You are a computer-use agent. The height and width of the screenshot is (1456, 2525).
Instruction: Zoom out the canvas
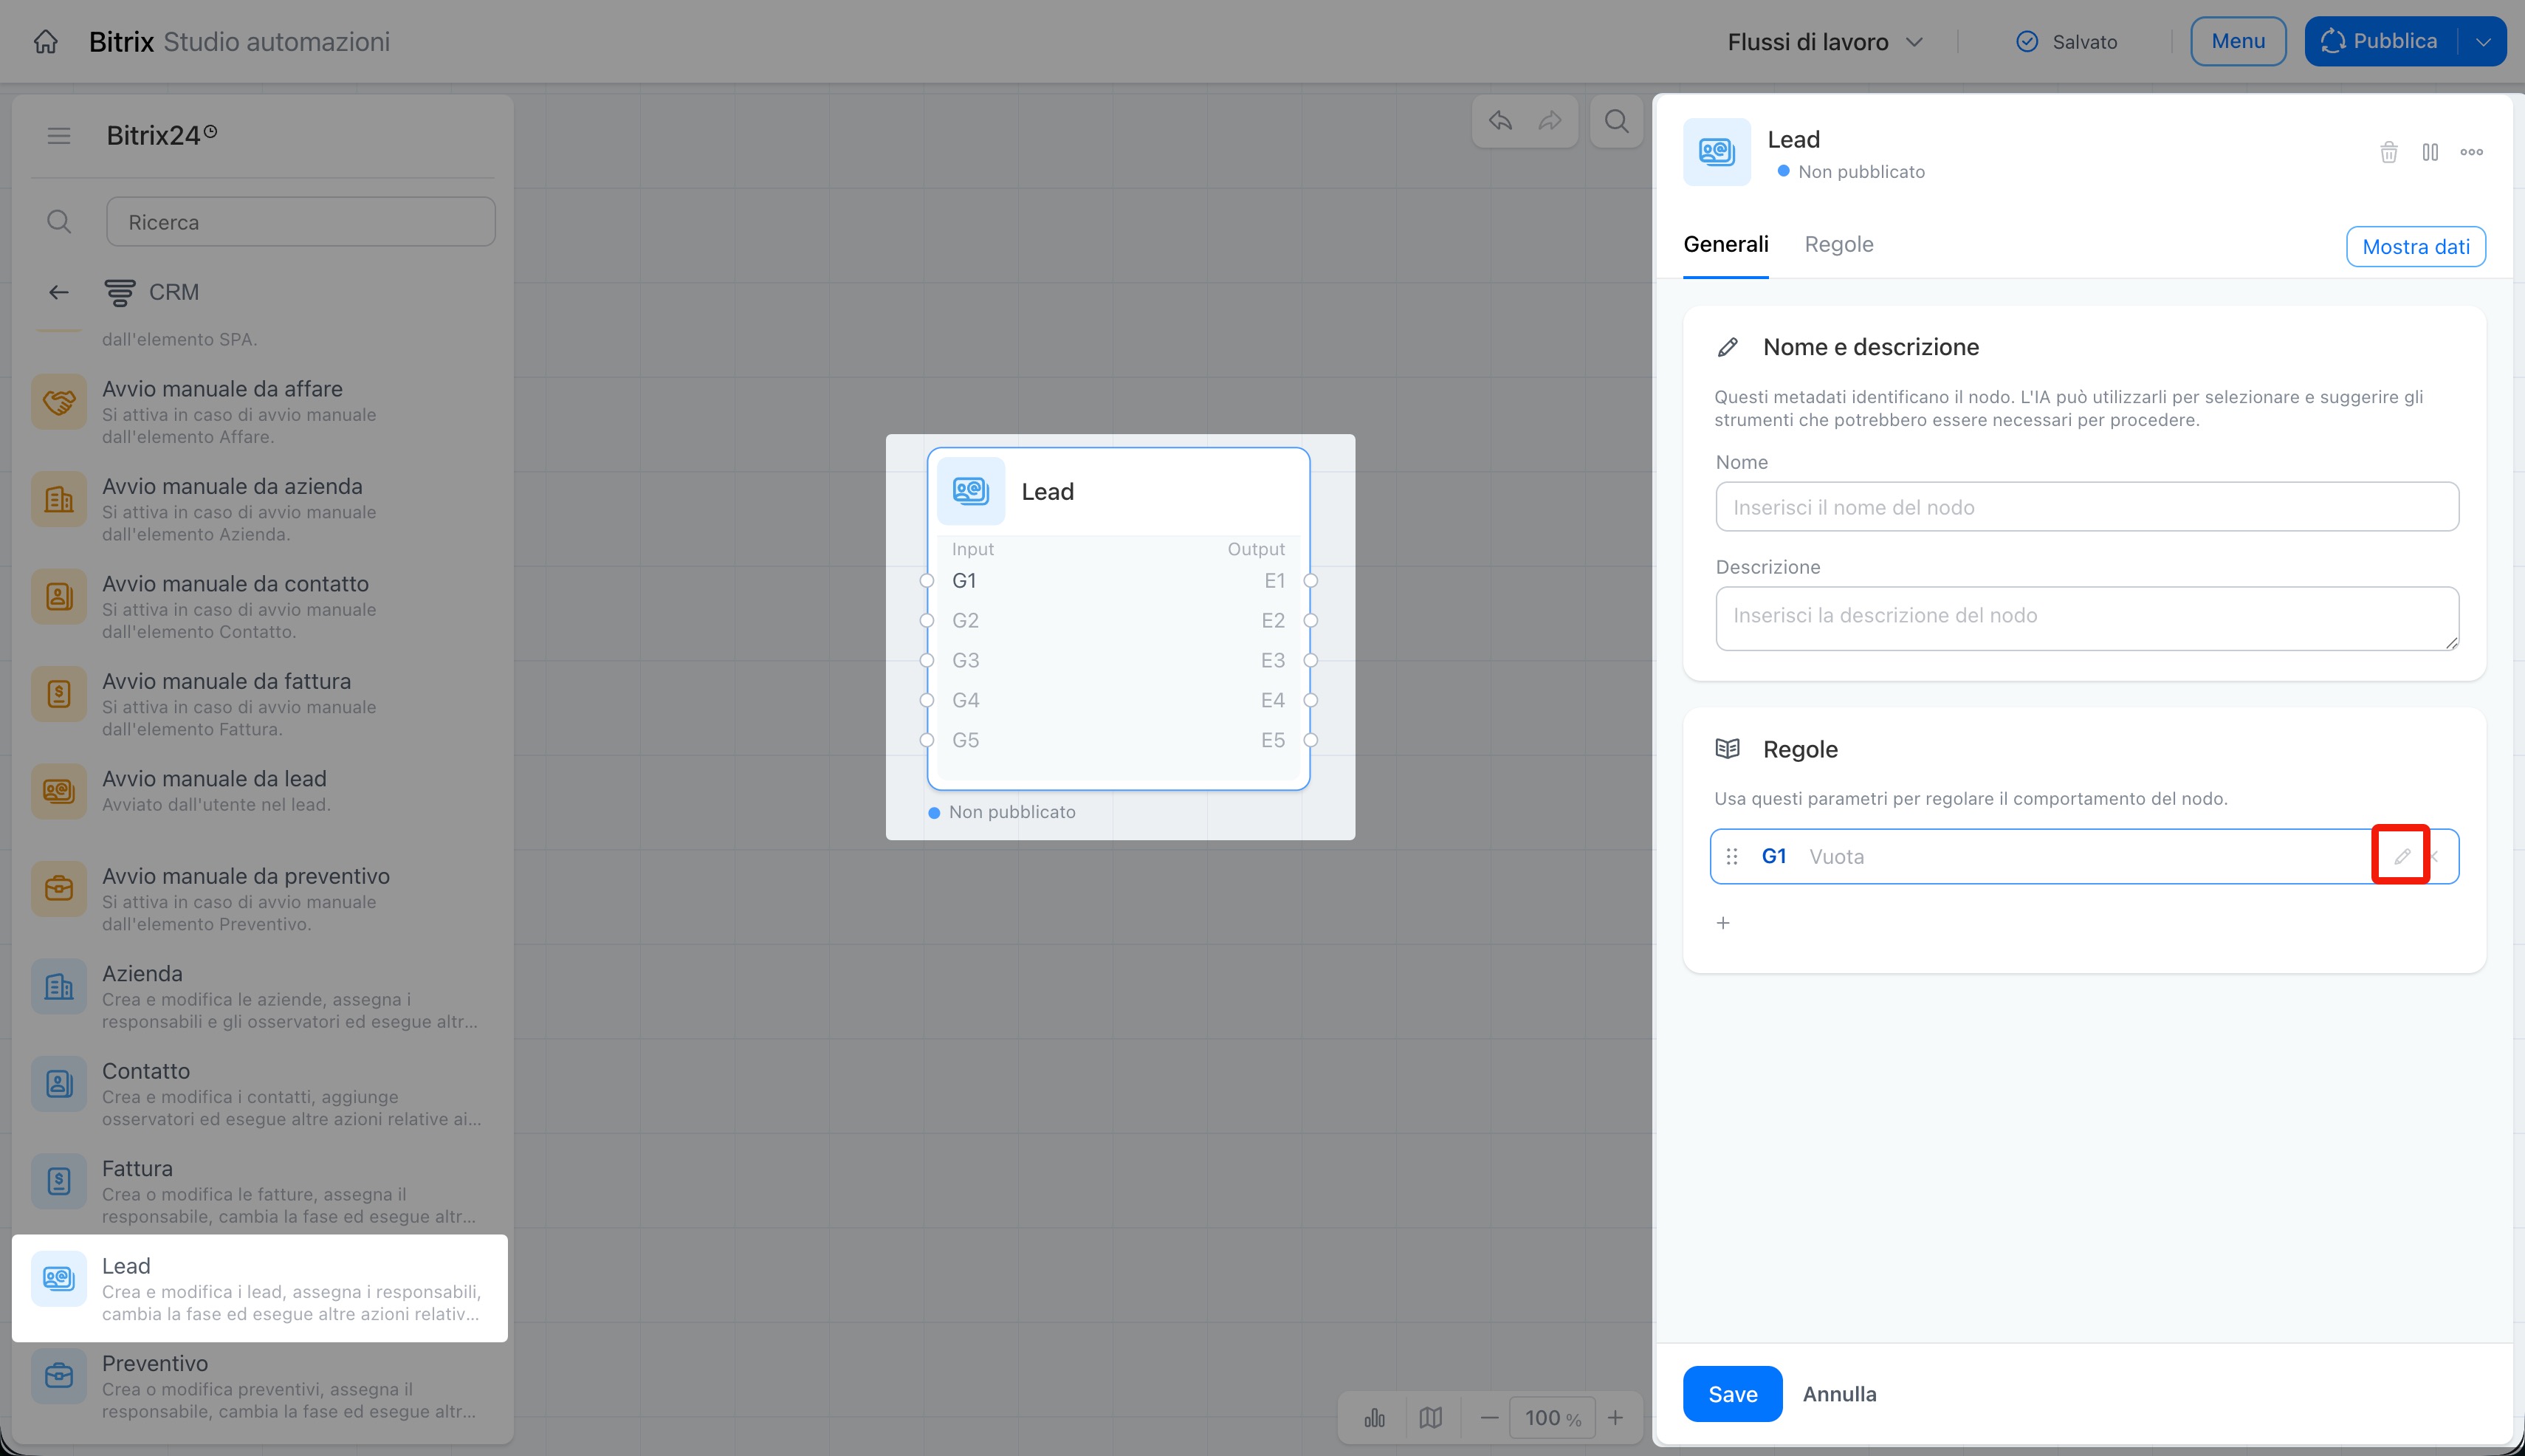click(1489, 1418)
